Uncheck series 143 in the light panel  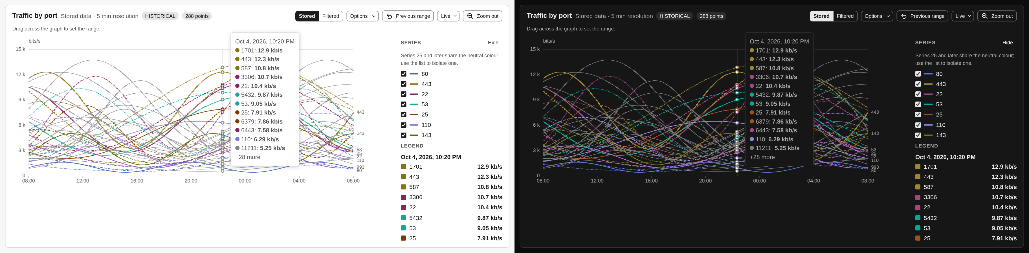click(403, 135)
